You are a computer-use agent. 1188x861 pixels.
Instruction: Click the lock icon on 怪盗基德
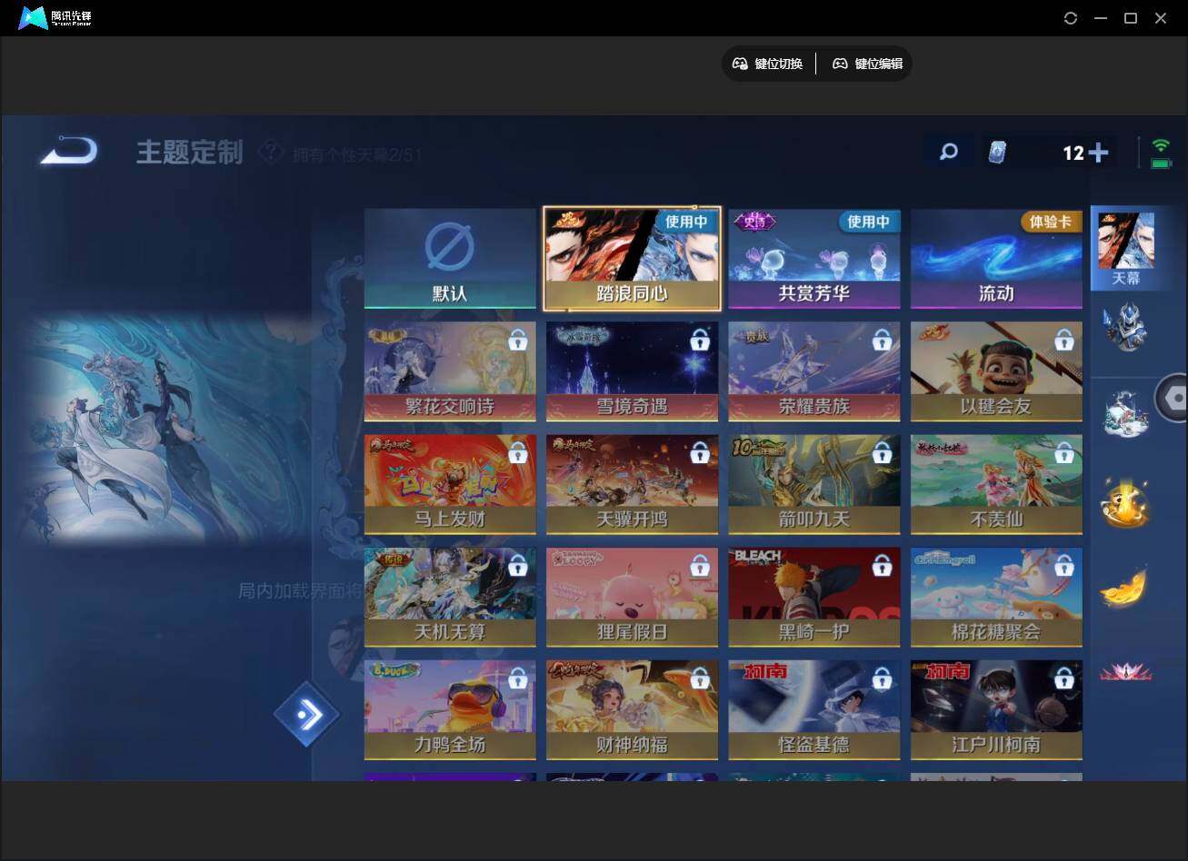pos(882,678)
